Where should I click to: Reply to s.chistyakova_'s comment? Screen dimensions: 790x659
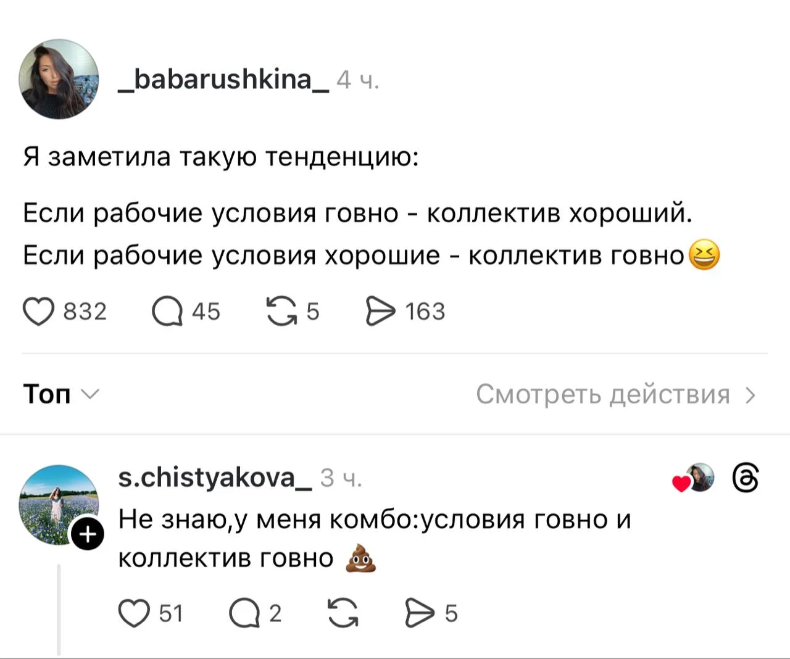[243, 613]
